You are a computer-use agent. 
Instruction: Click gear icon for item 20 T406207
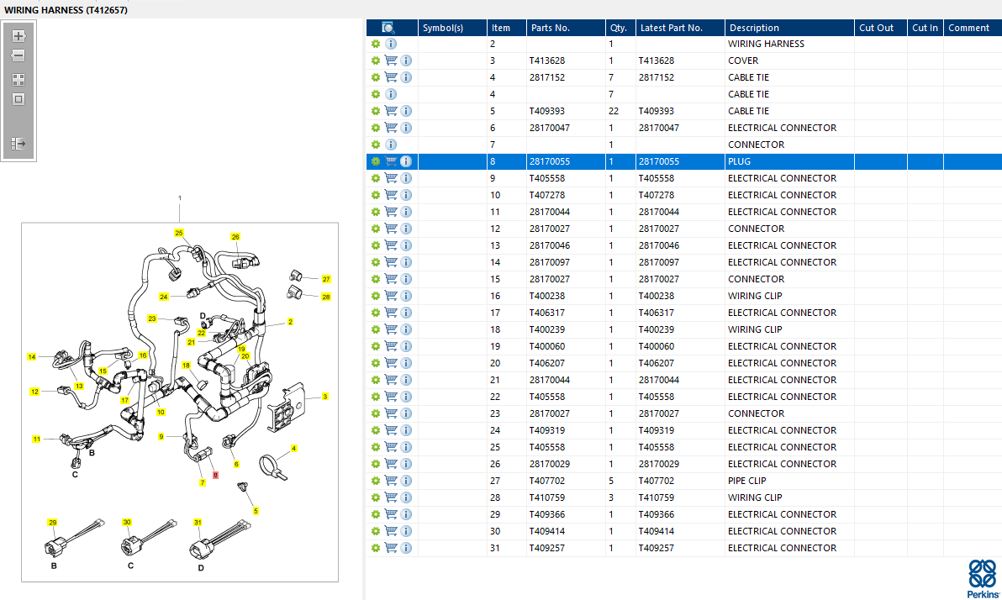click(x=376, y=363)
